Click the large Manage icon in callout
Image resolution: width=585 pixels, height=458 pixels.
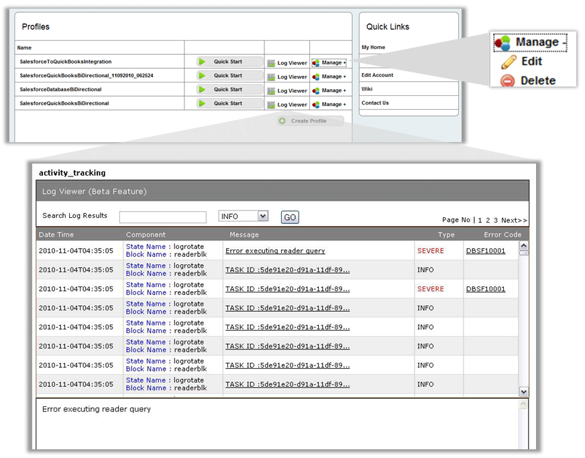coord(502,43)
